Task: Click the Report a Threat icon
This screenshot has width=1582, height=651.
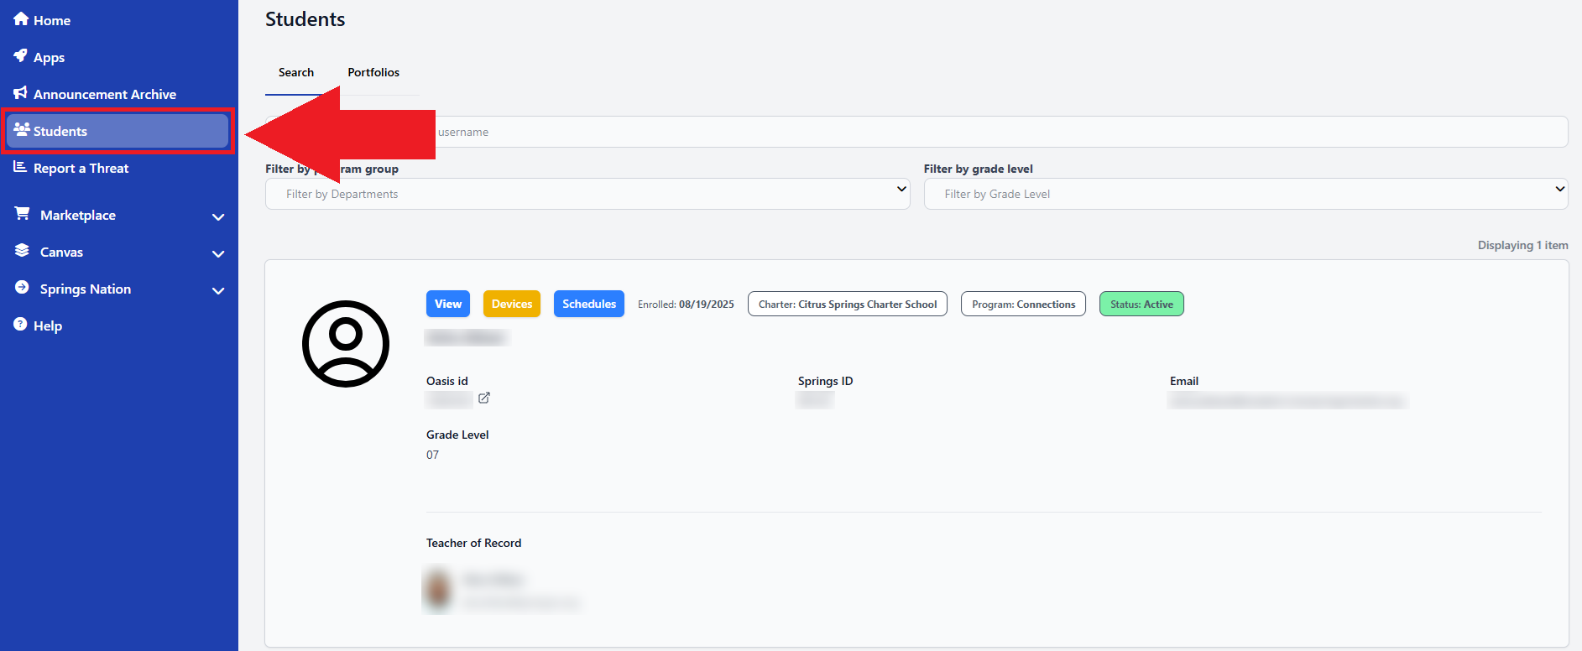Action: pos(21,167)
